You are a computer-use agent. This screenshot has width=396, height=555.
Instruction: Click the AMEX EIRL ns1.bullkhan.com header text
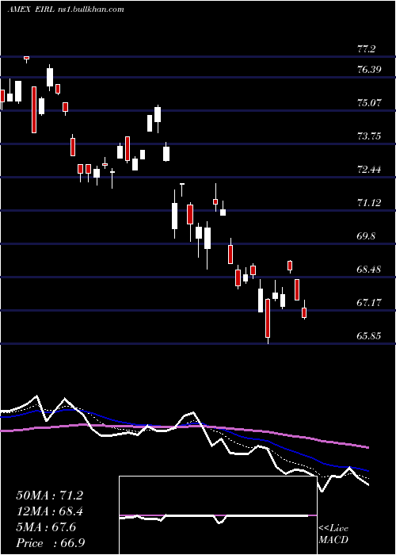click(x=66, y=10)
